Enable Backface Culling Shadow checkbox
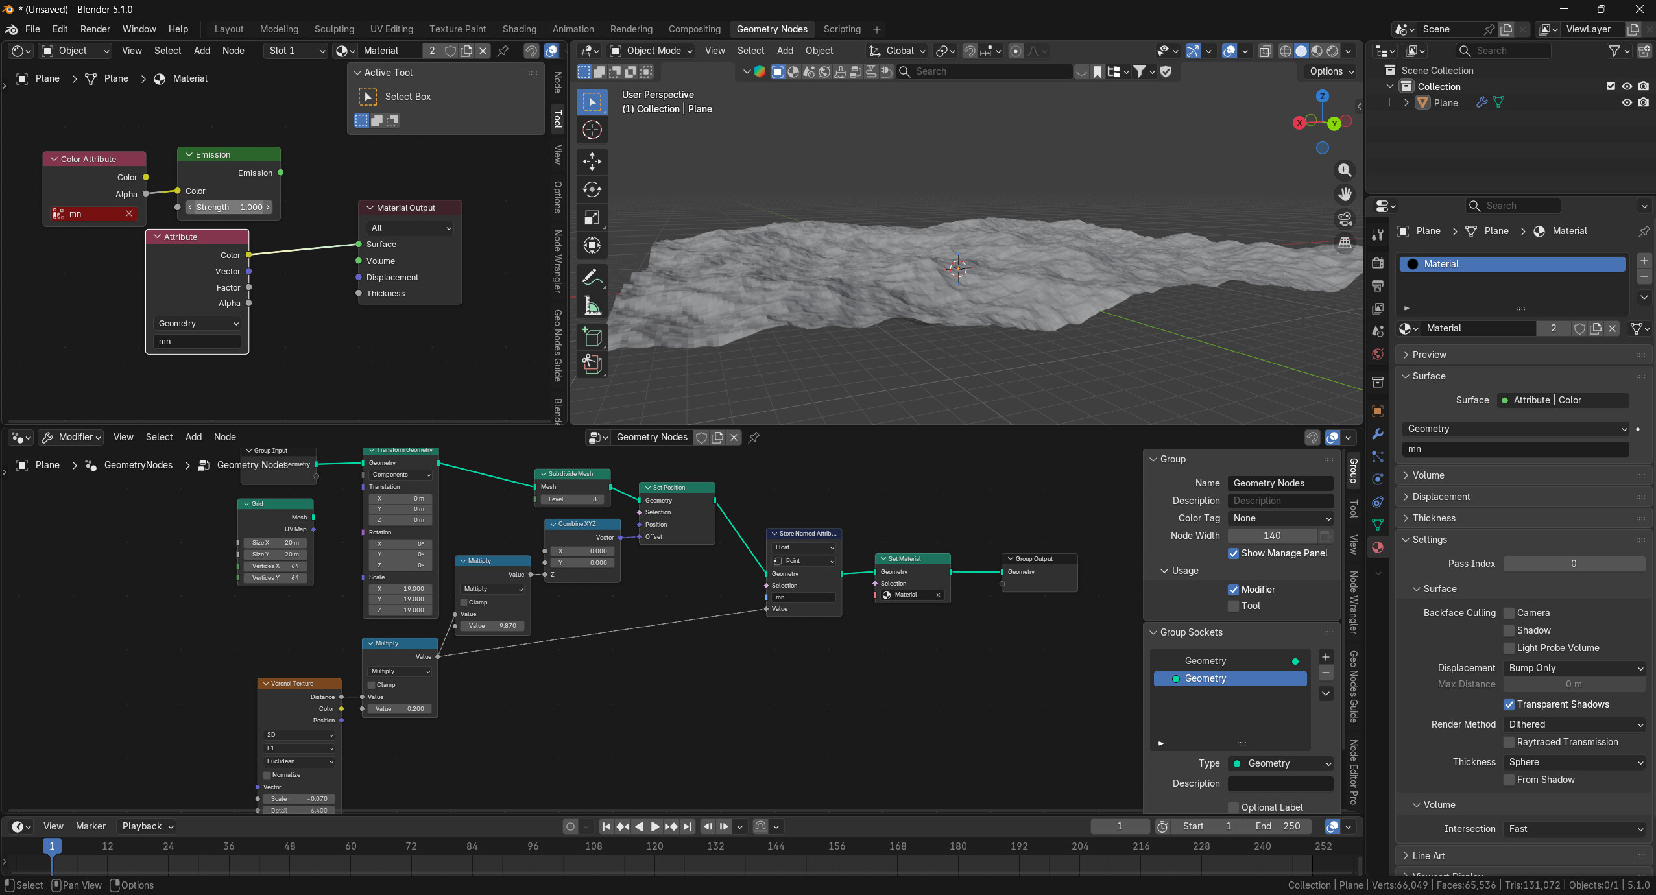This screenshot has height=895, width=1656. click(1509, 630)
